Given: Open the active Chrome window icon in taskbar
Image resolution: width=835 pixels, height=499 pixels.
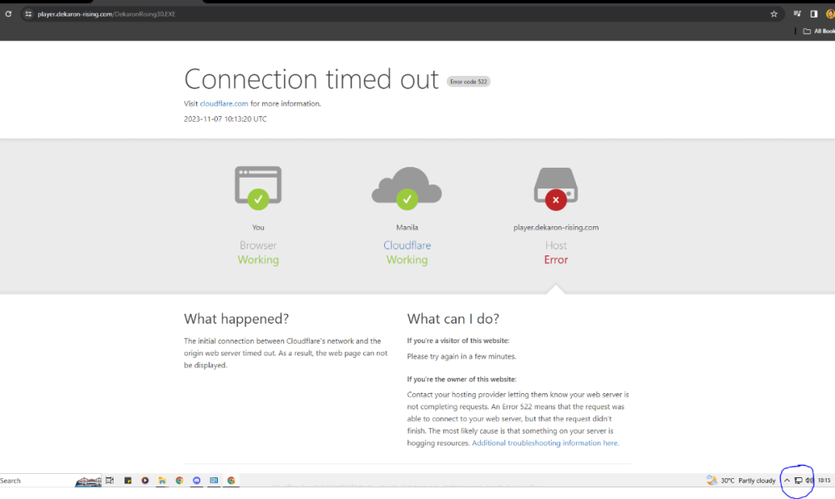Looking at the screenshot, I should 231,481.
